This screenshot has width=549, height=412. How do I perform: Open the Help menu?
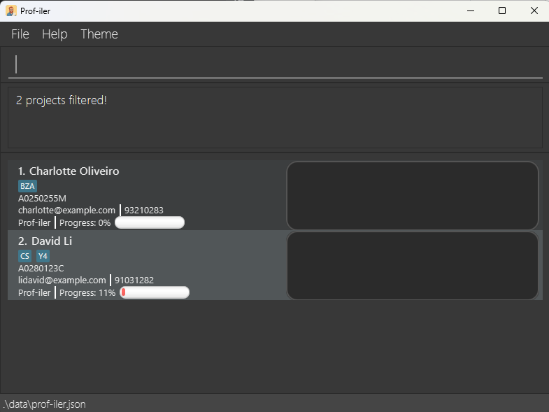(x=55, y=34)
